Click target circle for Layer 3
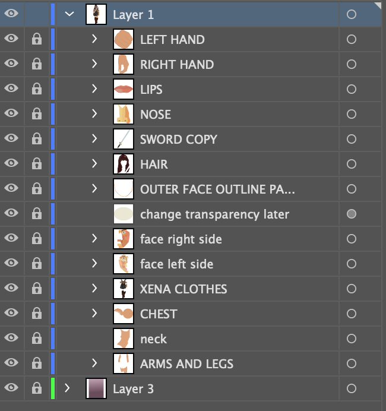This screenshot has width=386, height=411. click(352, 388)
